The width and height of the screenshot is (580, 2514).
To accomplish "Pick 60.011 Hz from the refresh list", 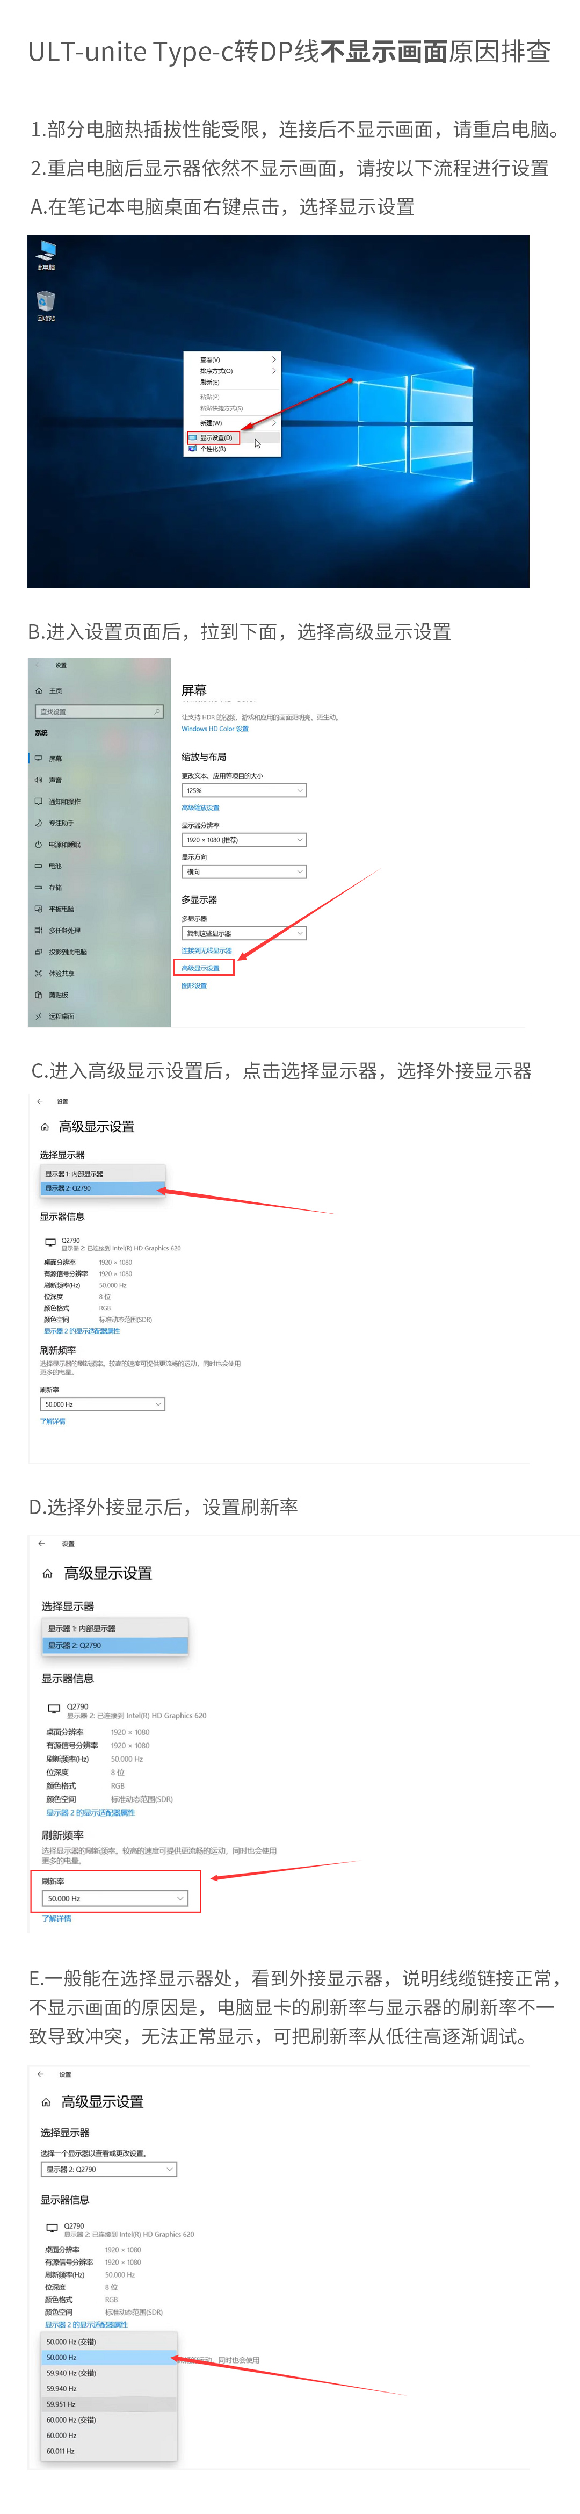I will [x=109, y=2451].
